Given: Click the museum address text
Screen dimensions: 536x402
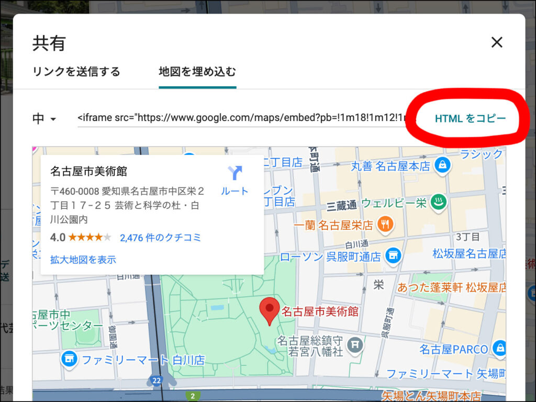Looking at the screenshot, I should (x=127, y=205).
